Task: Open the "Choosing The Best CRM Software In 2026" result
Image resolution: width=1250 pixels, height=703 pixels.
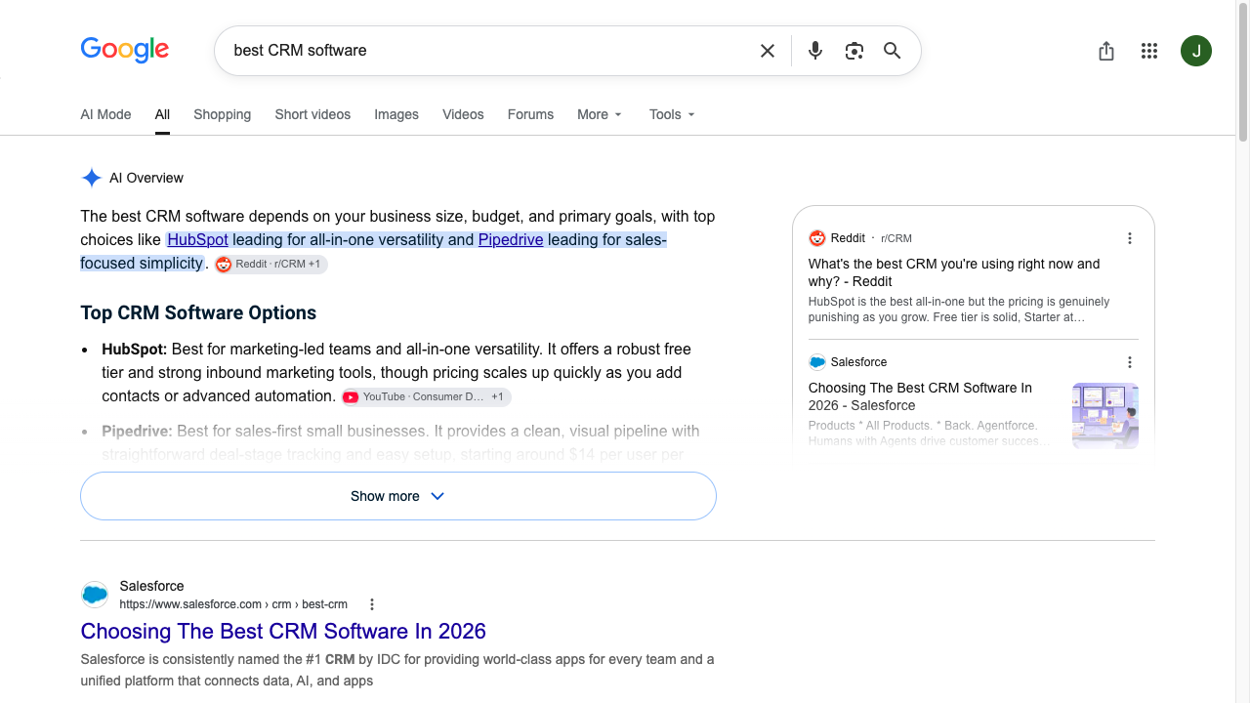Action: [x=283, y=631]
